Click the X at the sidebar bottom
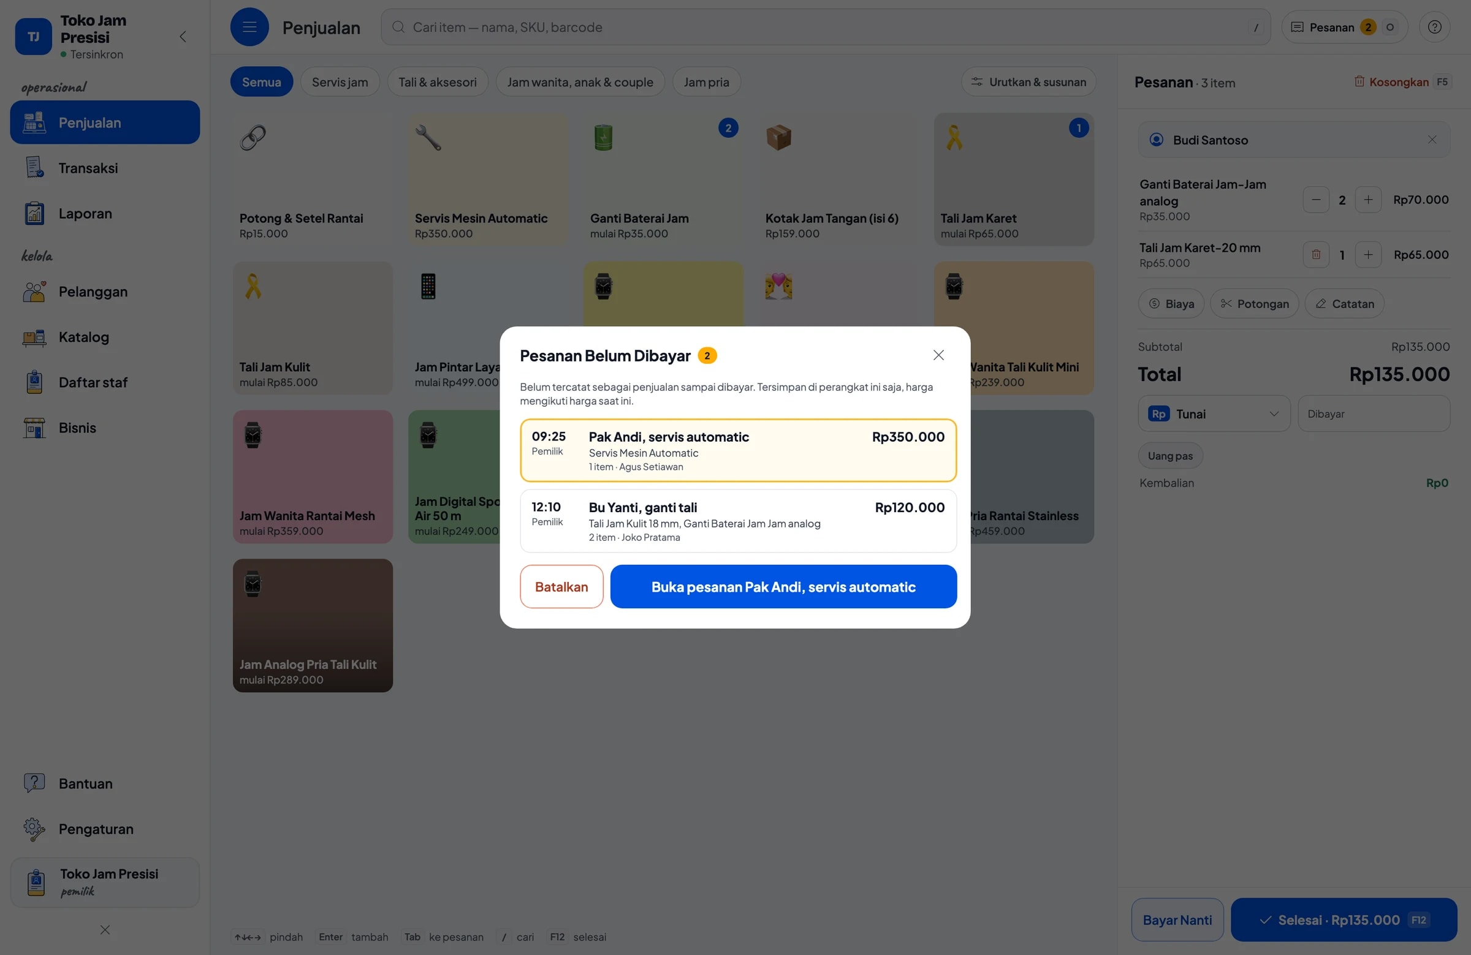1471x955 pixels. pyautogui.click(x=105, y=929)
